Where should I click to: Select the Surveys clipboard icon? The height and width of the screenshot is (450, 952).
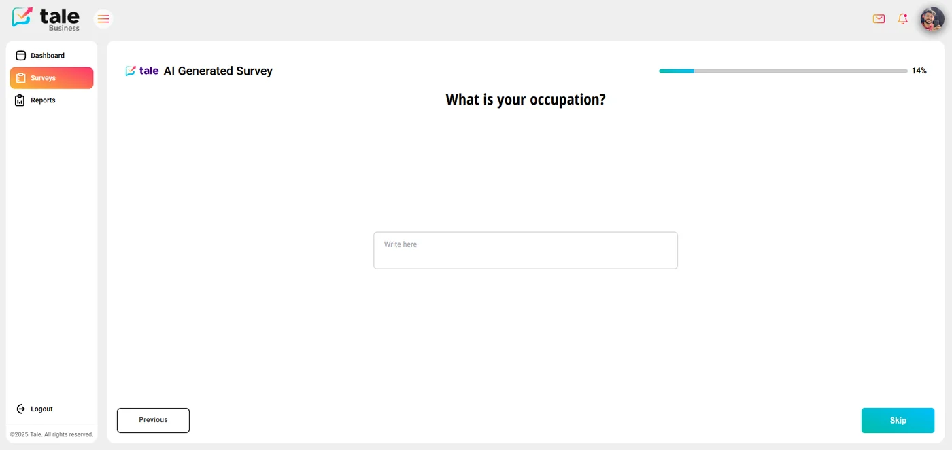pyautogui.click(x=20, y=77)
